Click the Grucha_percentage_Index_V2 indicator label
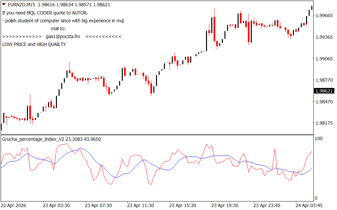The image size is (337, 210). (33, 139)
